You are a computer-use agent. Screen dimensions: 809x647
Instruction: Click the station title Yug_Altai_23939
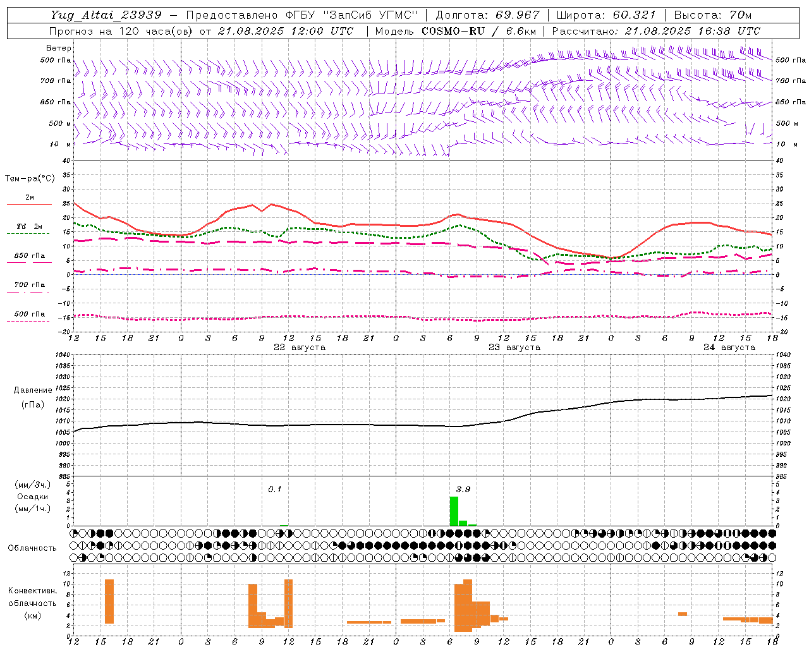pyautogui.click(x=106, y=15)
